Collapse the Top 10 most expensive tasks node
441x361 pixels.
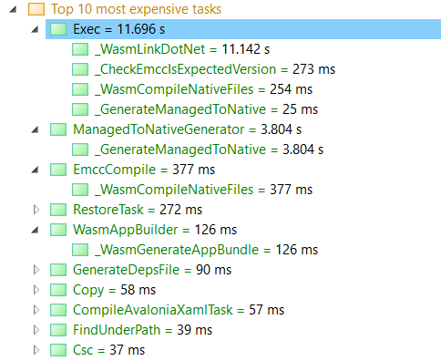point(13,10)
